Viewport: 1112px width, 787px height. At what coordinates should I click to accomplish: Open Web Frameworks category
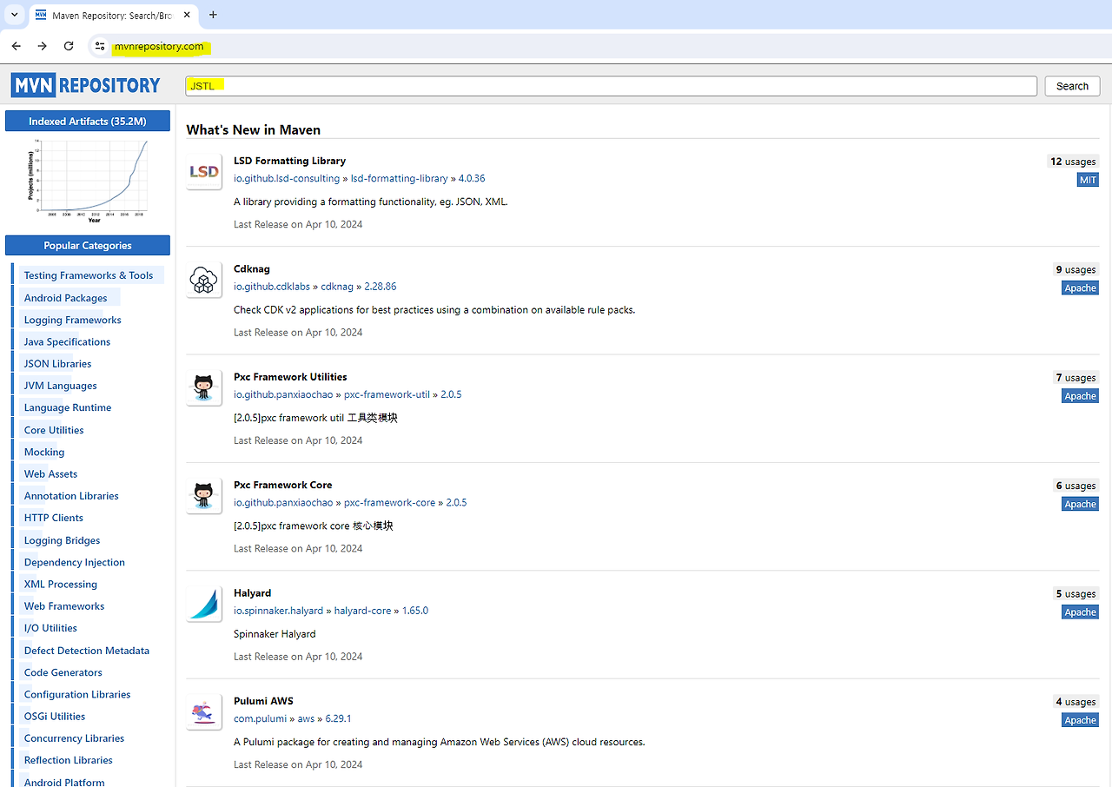pos(64,606)
